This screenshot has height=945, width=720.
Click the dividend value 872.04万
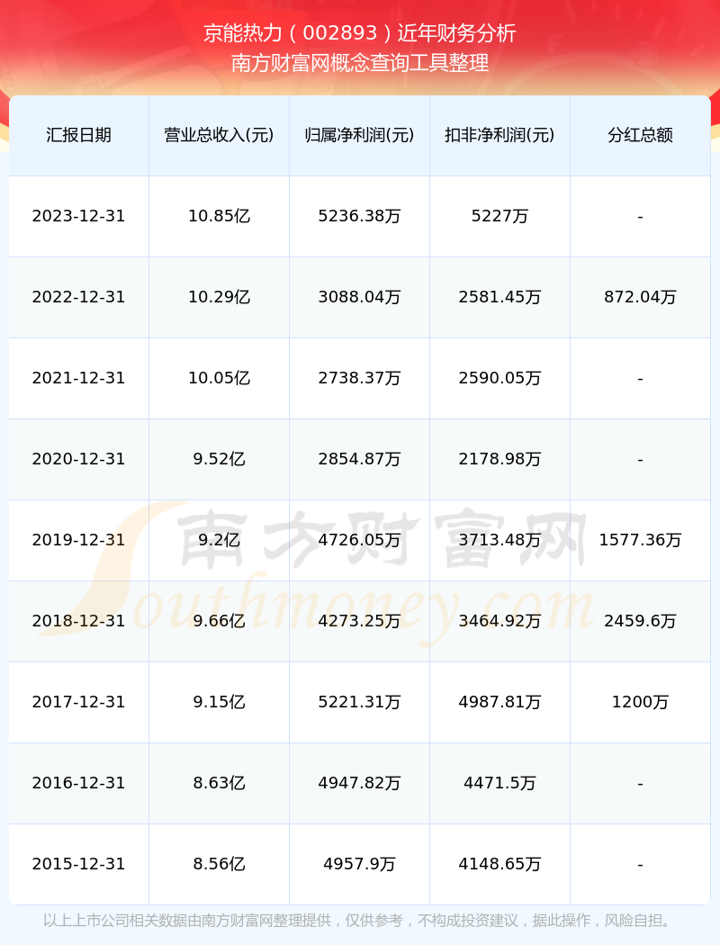click(x=641, y=297)
